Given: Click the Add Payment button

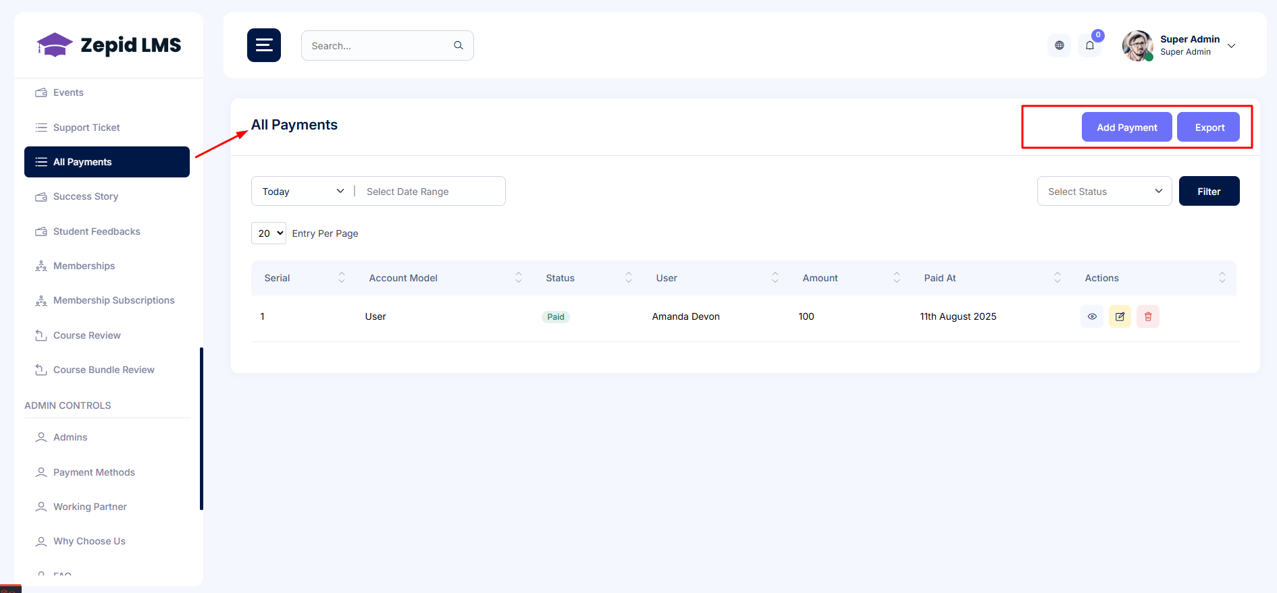Looking at the screenshot, I should [x=1126, y=127].
